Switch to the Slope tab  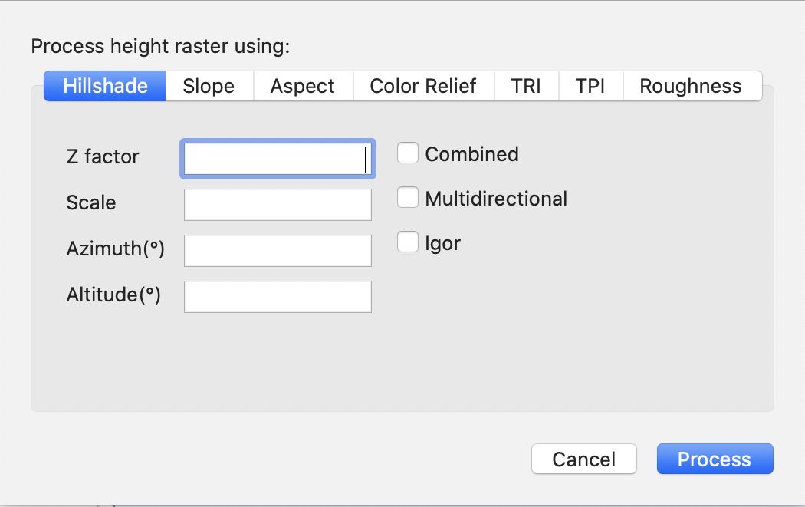point(209,86)
